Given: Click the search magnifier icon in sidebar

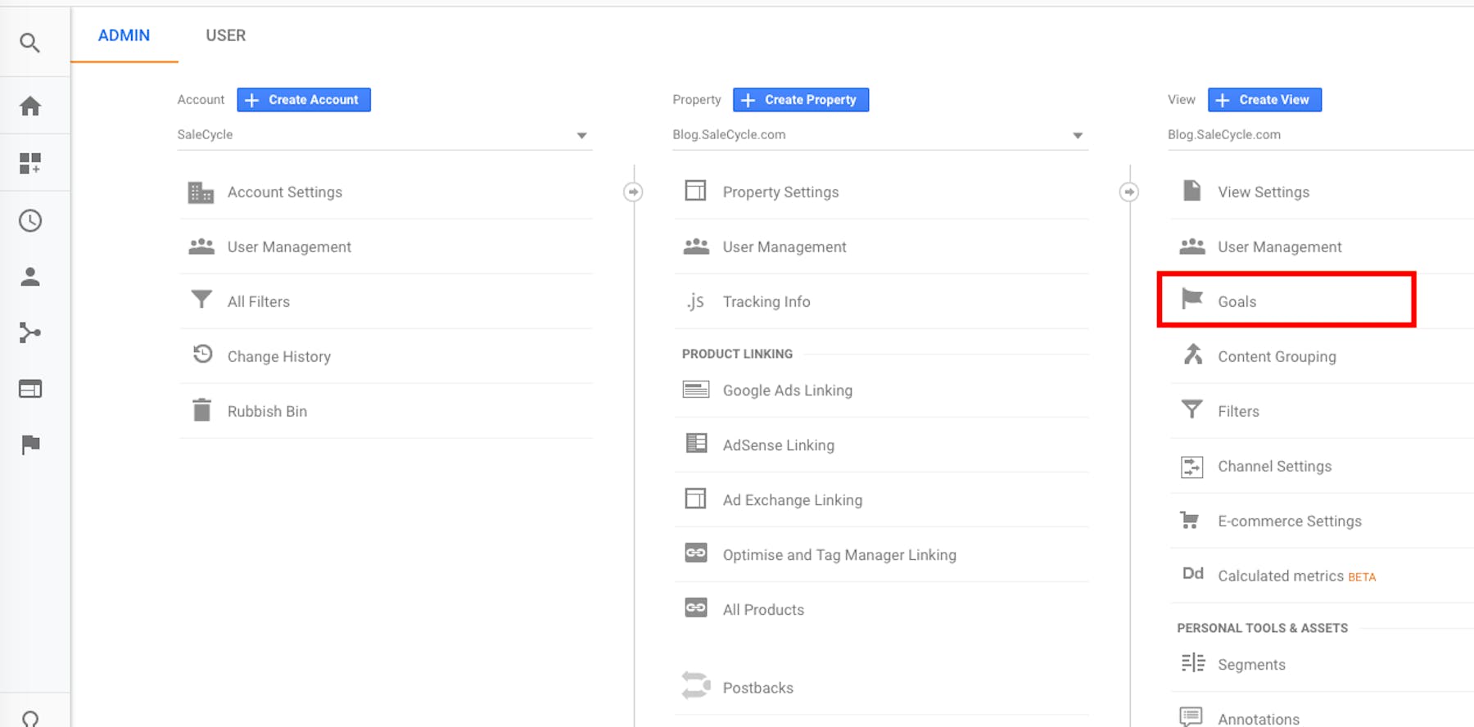Looking at the screenshot, I should (x=30, y=43).
